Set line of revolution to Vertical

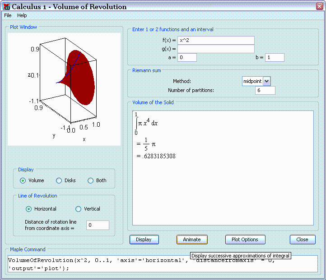coord(79,209)
